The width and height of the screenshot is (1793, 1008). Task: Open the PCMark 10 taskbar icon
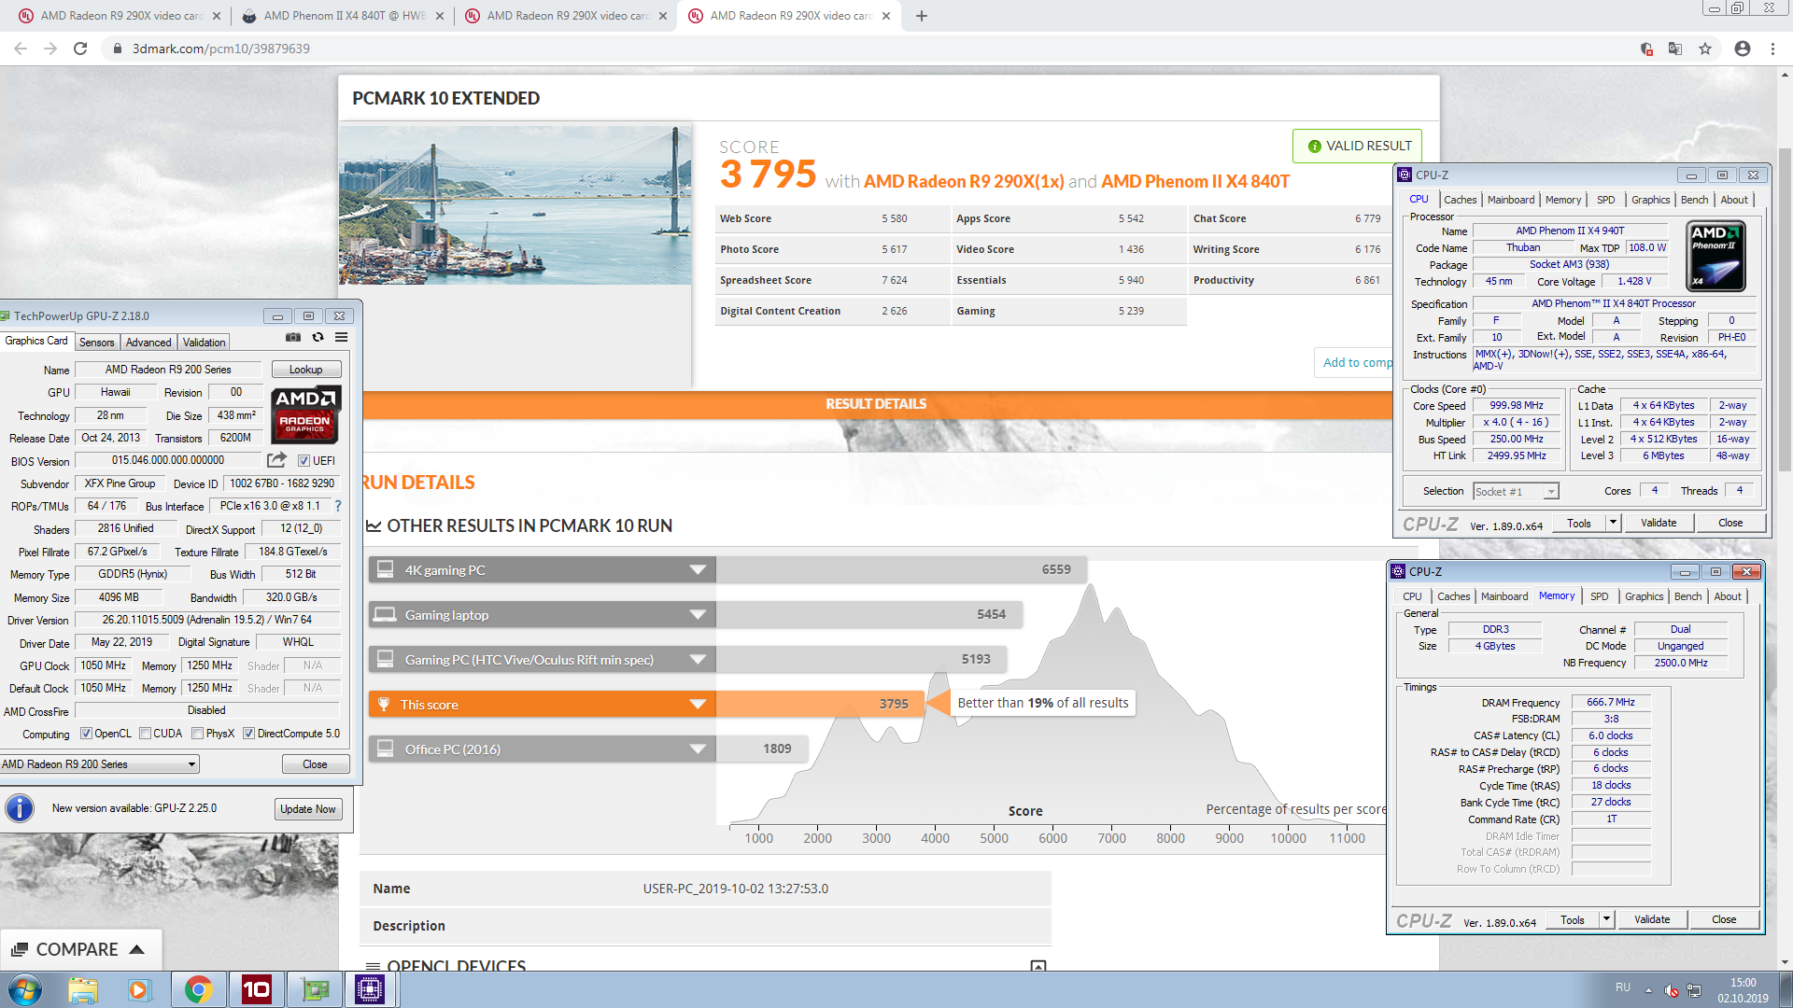pyautogui.click(x=257, y=989)
